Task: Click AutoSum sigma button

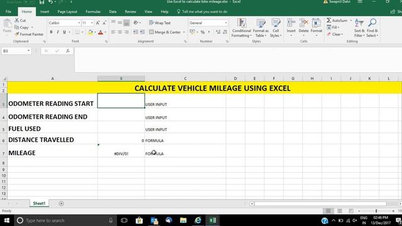Action: coord(337,20)
